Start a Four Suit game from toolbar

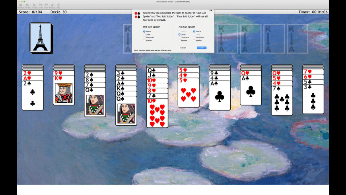(x=35, y=6)
